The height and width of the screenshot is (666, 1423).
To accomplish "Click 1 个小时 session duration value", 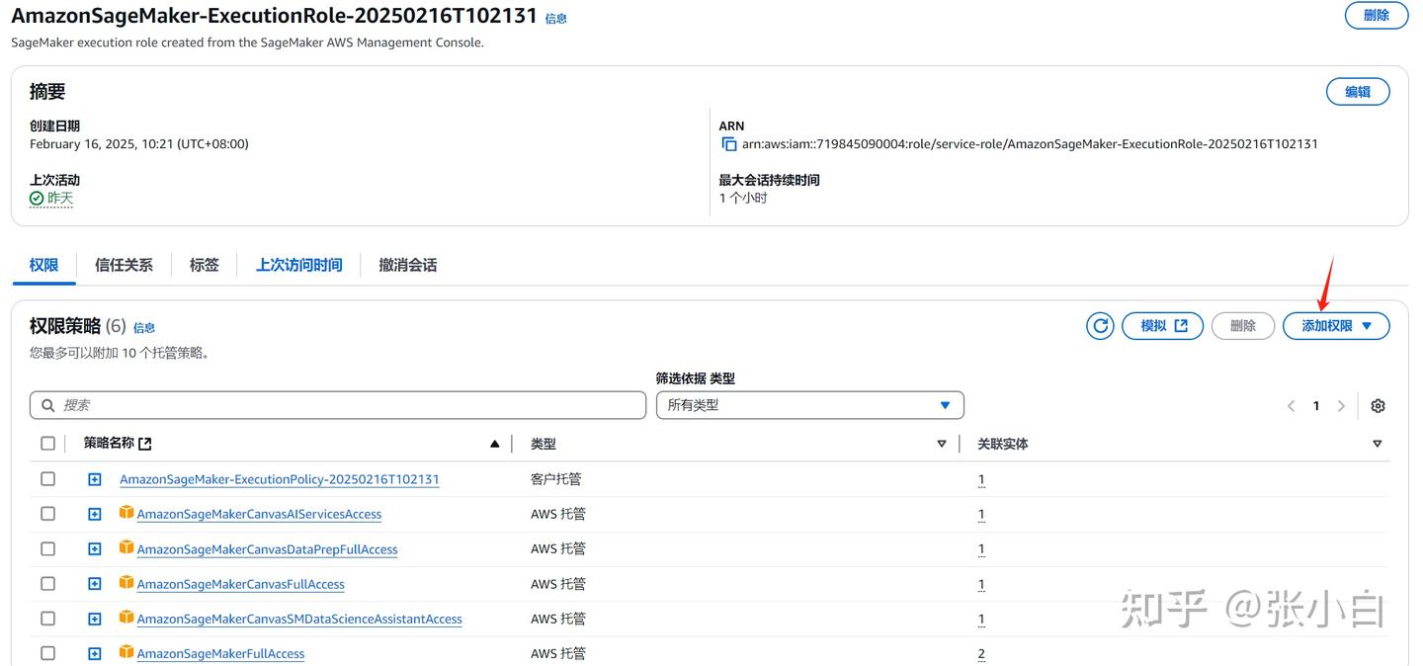I will [x=743, y=198].
